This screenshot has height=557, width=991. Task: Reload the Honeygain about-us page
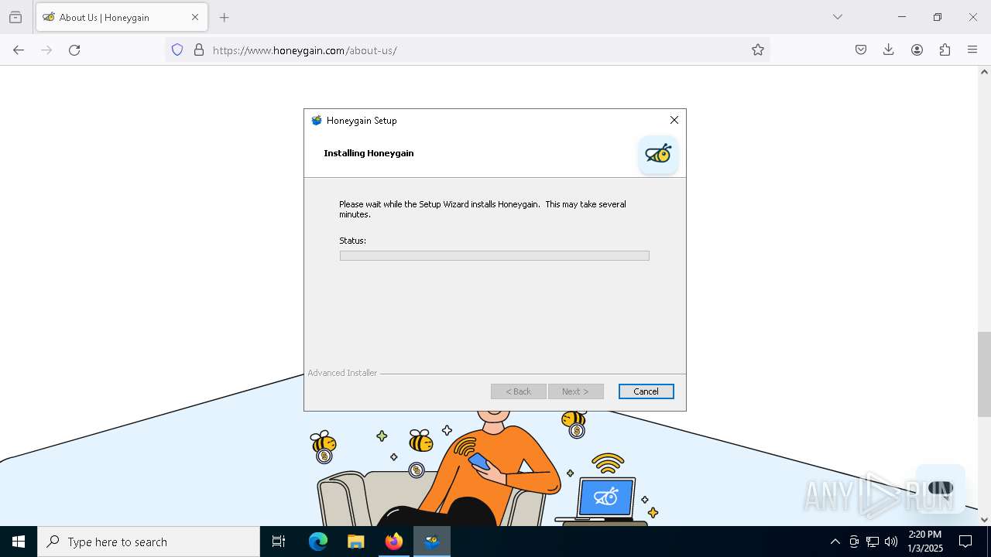click(x=74, y=50)
